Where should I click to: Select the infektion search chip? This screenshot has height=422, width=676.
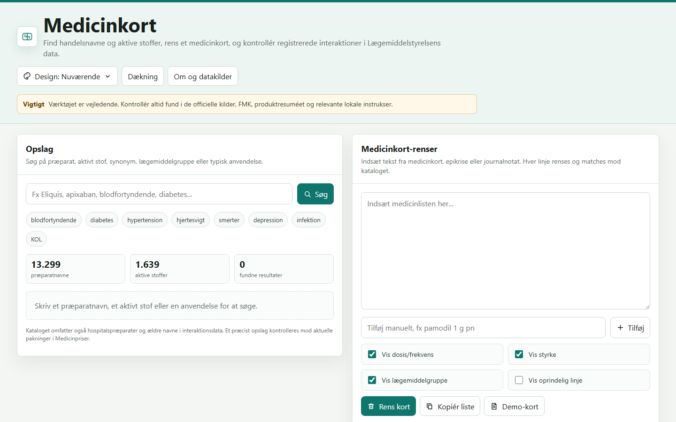click(308, 220)
